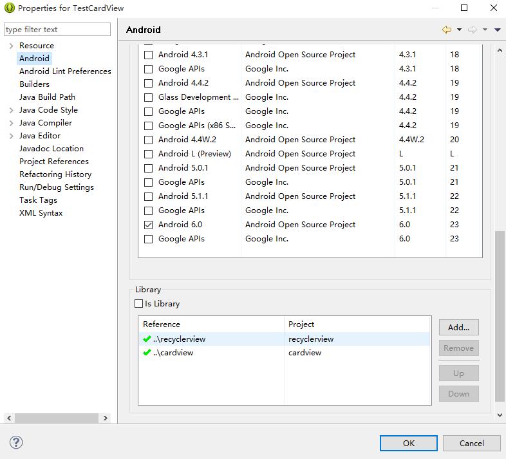Click the forward navigation arrow icon

pos(473,30)
